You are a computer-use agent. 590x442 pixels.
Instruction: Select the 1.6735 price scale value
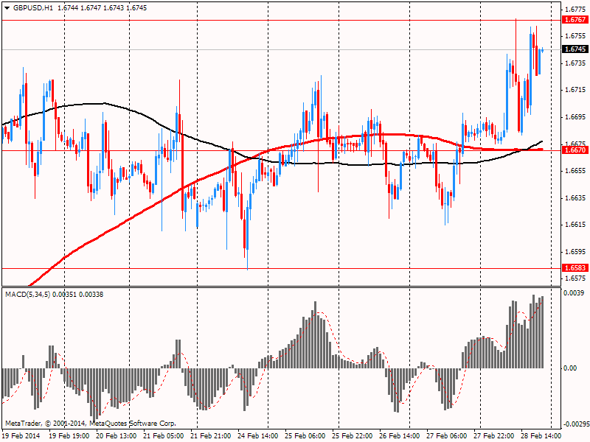576,63
